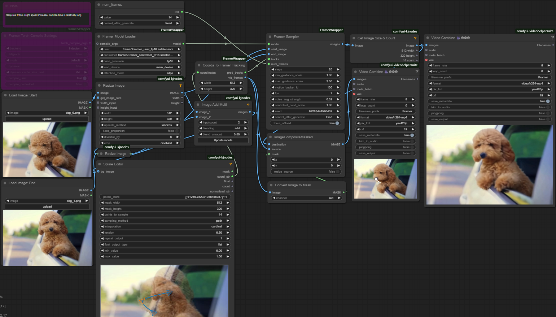
Task: Collapse the ImageCompositeMasked node dot
Action: (x=271, y=137)
